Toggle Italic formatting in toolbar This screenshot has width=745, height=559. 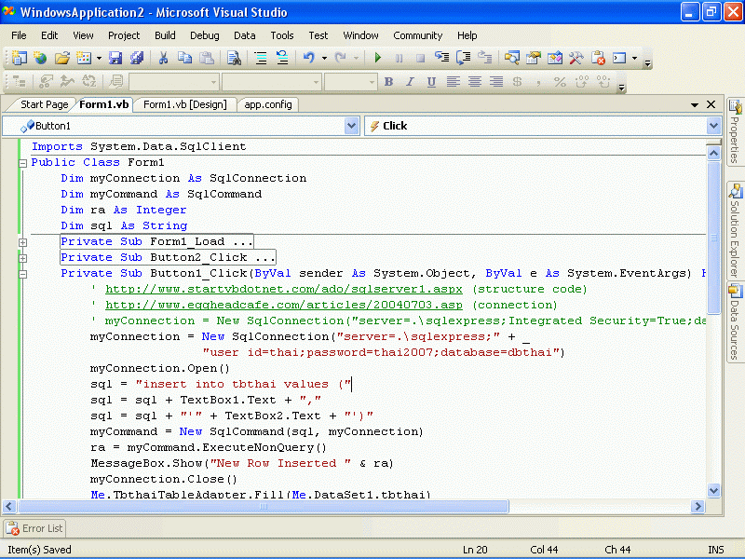pos(410,82)
